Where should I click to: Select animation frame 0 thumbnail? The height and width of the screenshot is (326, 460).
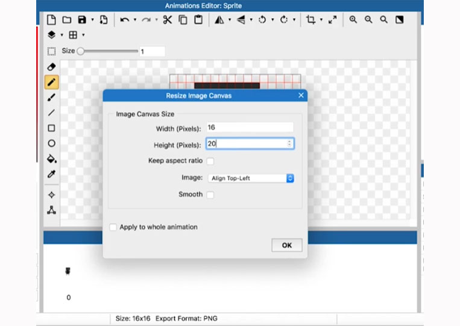(68, 271)
